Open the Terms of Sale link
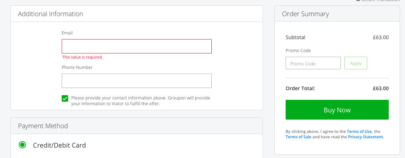The width and height of the screenshot is (405, 158). [298, 137]
